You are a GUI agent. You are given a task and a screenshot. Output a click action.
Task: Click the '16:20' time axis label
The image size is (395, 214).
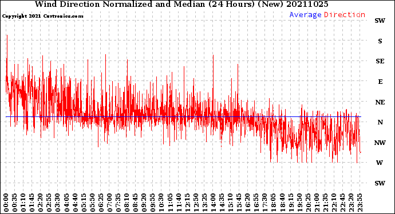pyautogui.click(x=248, y=203)
